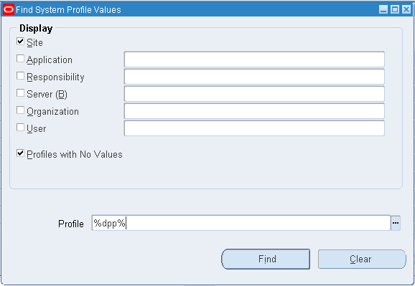Focus the Profile text field containing %dpp%
415x286 pixels.
tap(241, 223)
